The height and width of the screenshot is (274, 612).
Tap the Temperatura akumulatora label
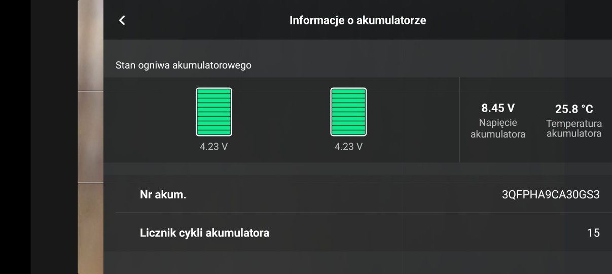point(574,128)
